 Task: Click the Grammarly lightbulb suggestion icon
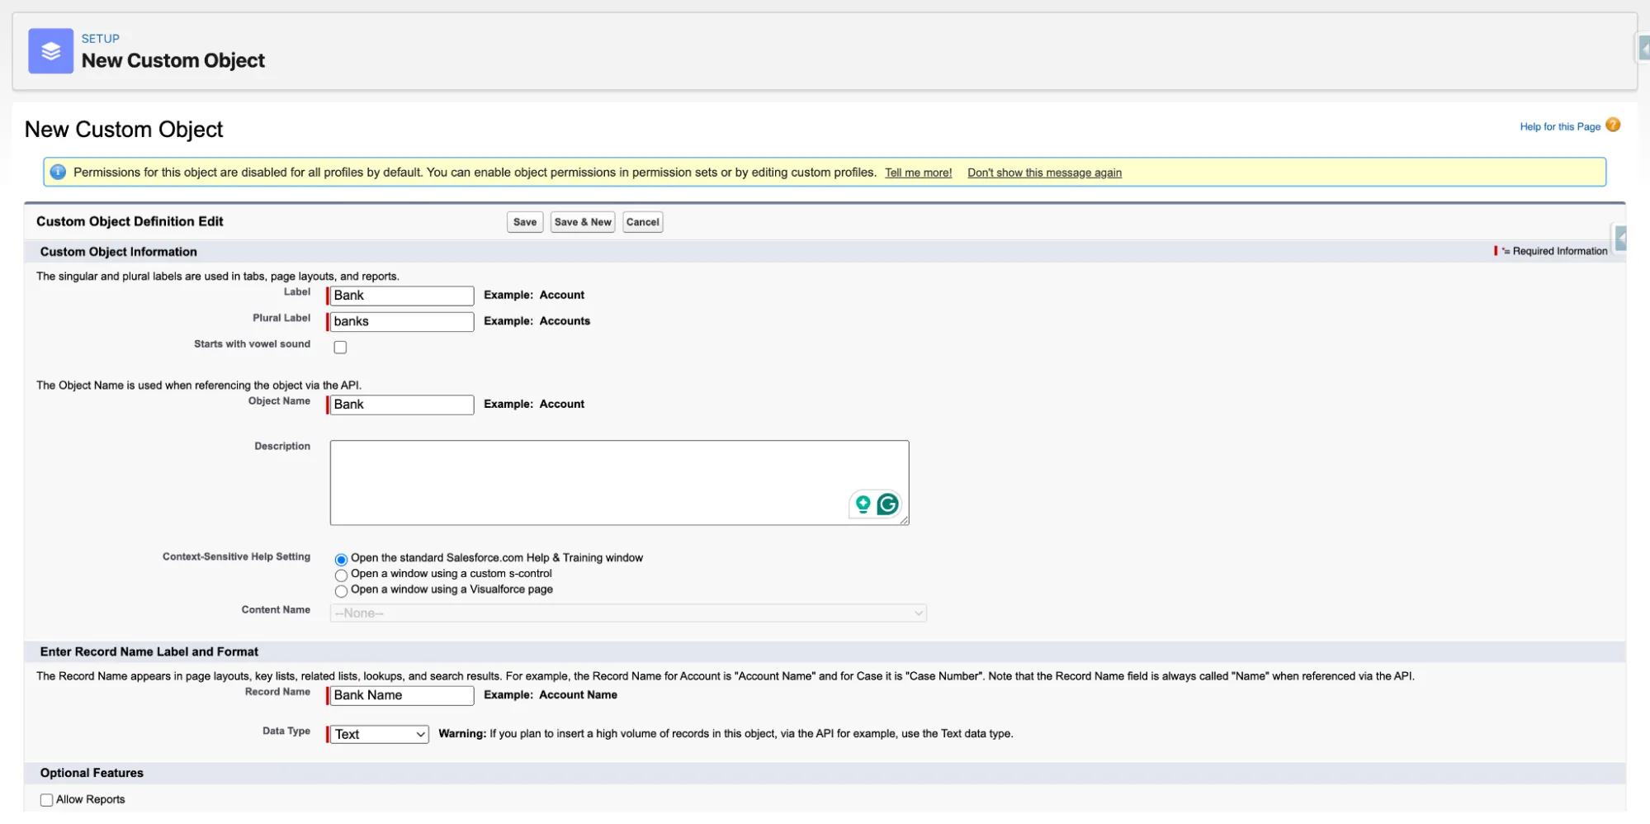[x=863, y=504]
